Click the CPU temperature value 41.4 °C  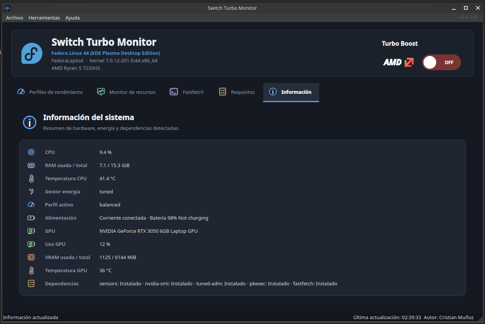107,178
